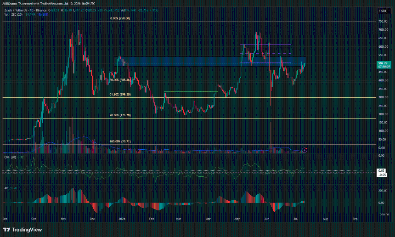The height and width of the screenshot is (237, 395).
Task: Click the Nov label on the time axis
Action: point(63,219)
